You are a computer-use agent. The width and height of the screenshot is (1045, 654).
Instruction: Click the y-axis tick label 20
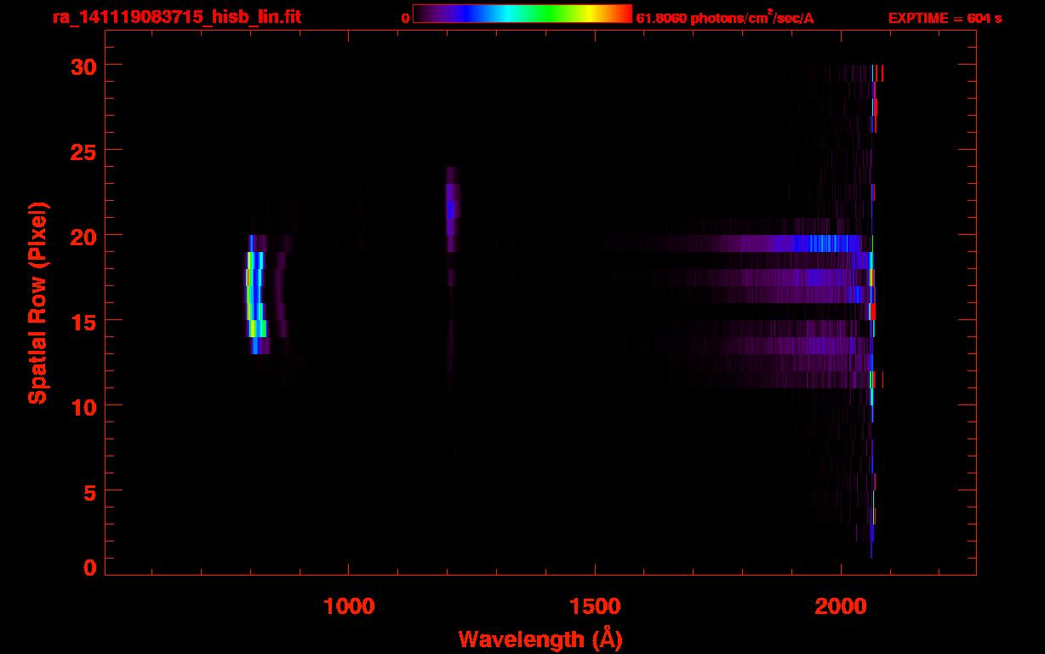pos(82,236)
